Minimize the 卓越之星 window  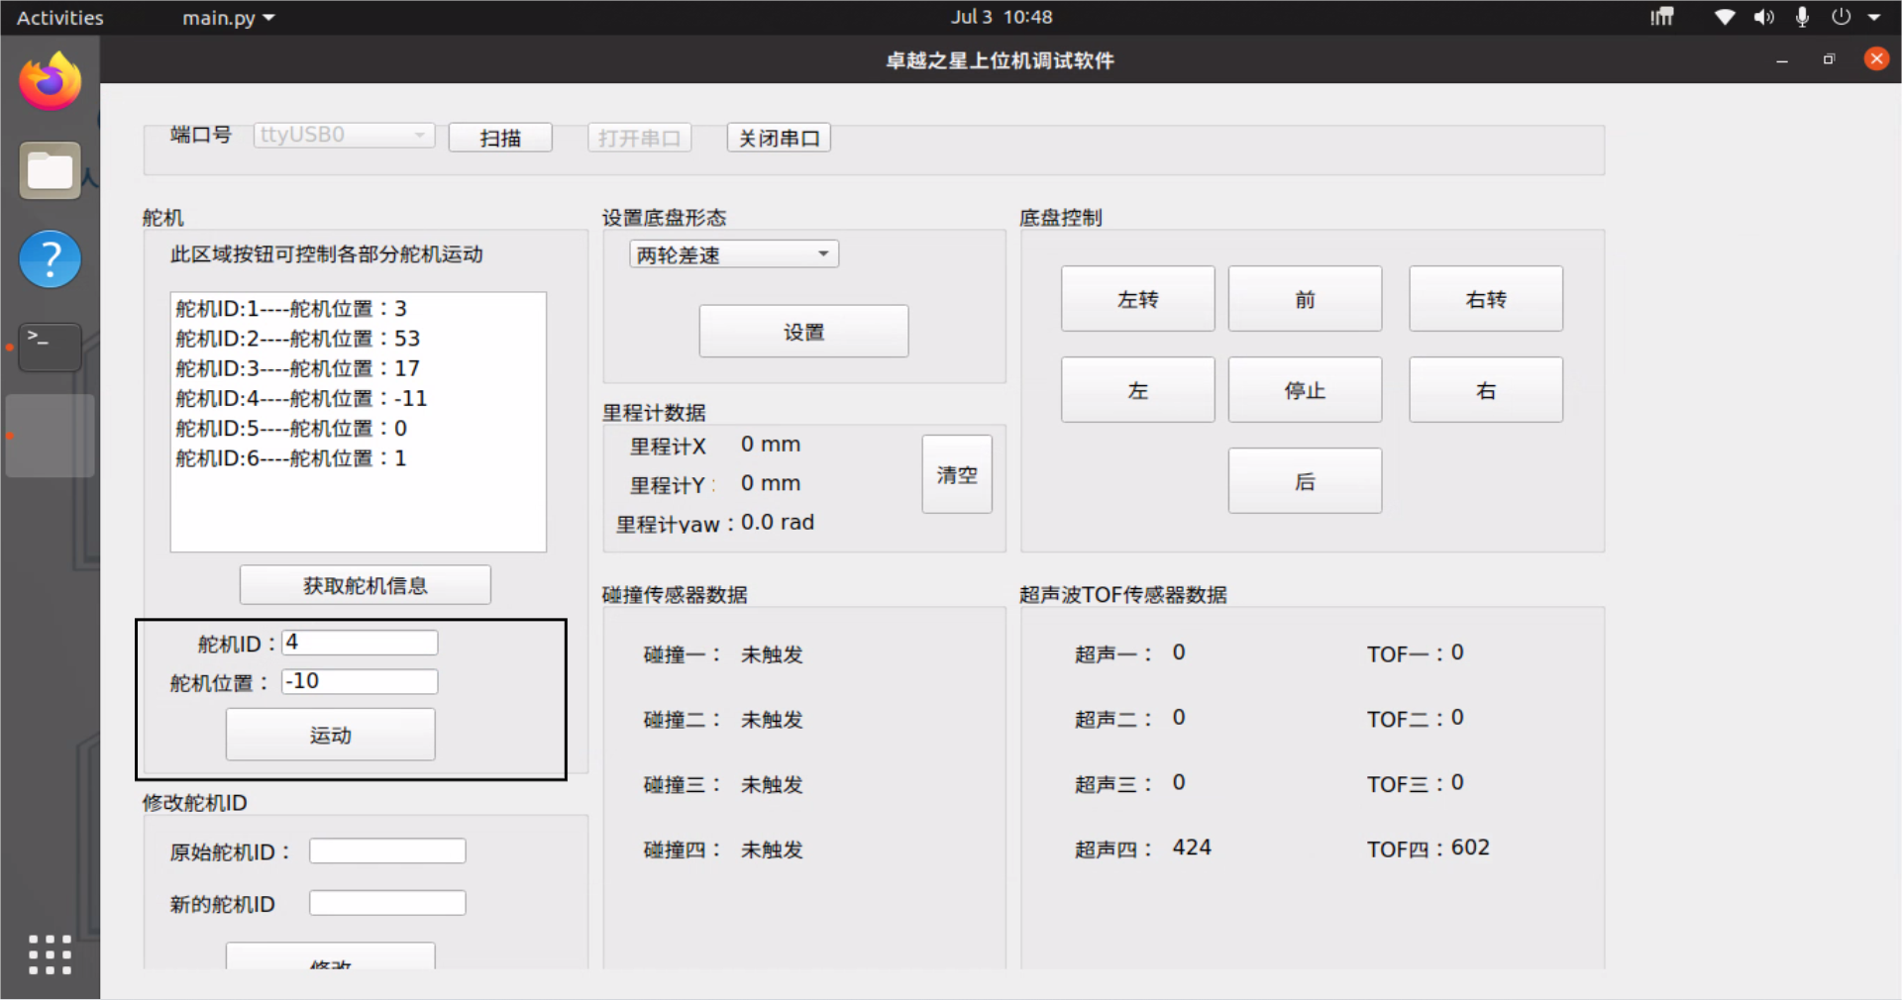1782,60
